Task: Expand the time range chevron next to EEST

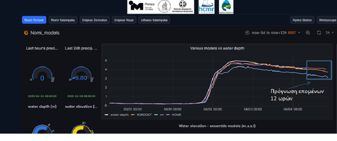Action: click(x=299, y=33)
